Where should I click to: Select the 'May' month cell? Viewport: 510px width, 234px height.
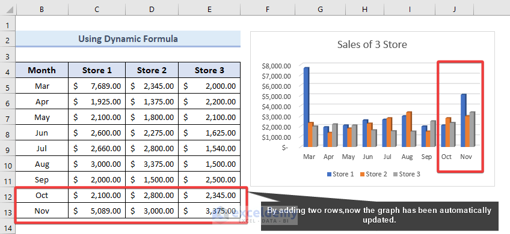point(42,117)
